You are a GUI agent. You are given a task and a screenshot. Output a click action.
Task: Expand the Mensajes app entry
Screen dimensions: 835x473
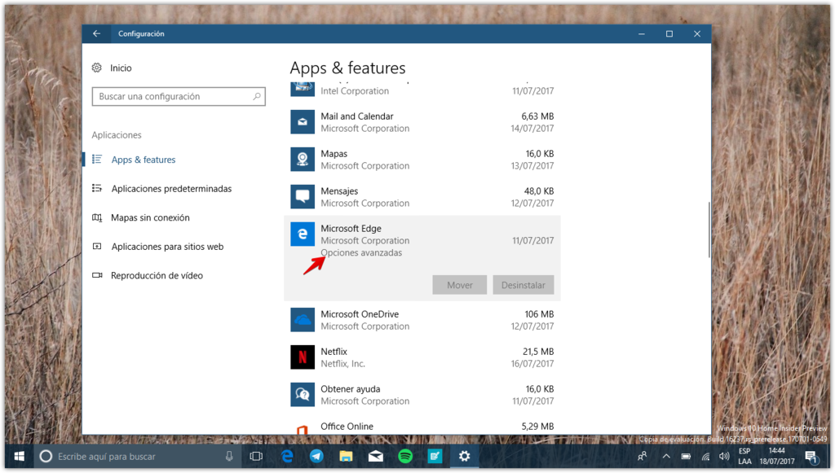pyautogui.click(x=421, y=197)
